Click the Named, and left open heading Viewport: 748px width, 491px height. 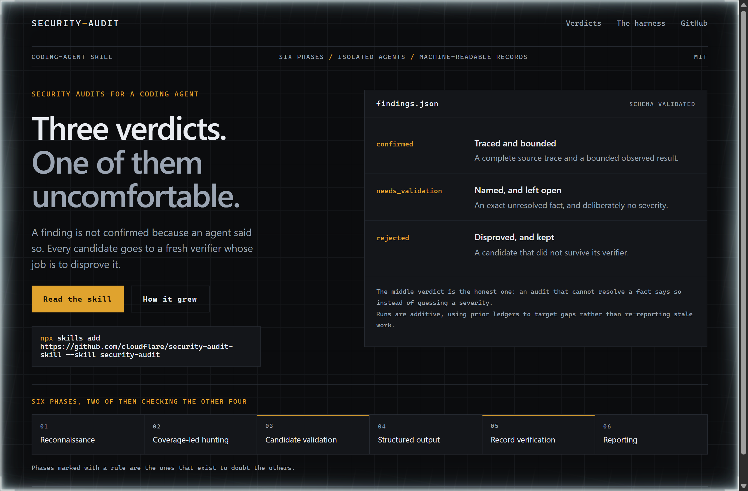point(518,190)
